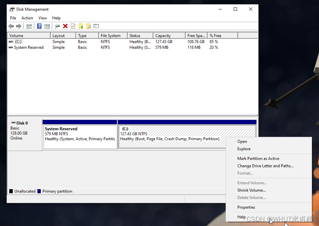Click Mark Partition as Active
319x226 pixels.
tap(258, 159)
